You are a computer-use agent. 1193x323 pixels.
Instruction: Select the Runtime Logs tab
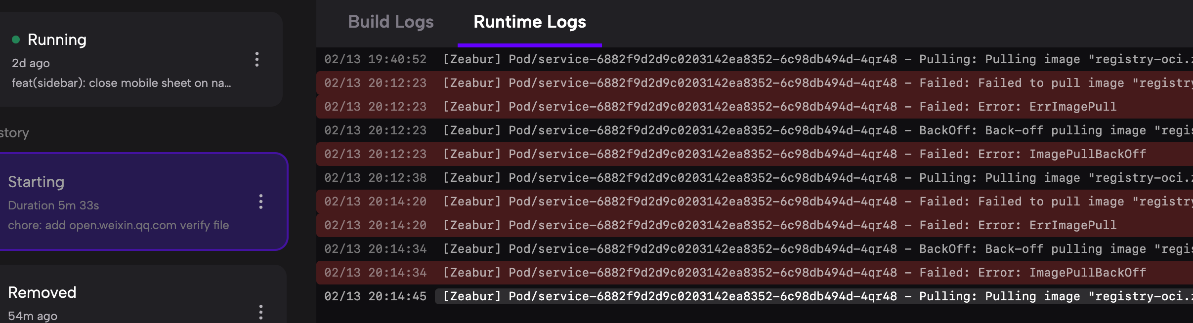click(x=529, y=22)
